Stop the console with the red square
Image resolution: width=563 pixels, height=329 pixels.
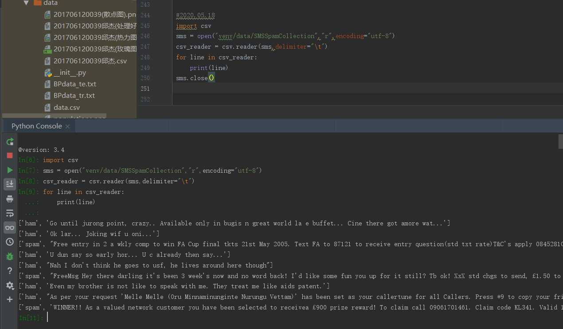(x=10, y=155)
